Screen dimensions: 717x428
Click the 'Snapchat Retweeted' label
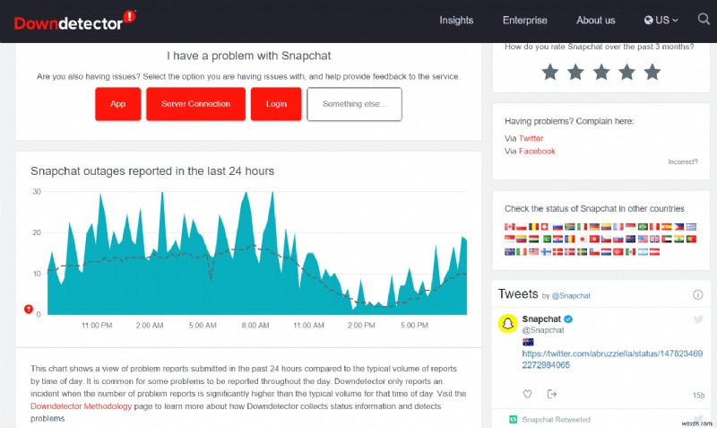click(556, 419)
